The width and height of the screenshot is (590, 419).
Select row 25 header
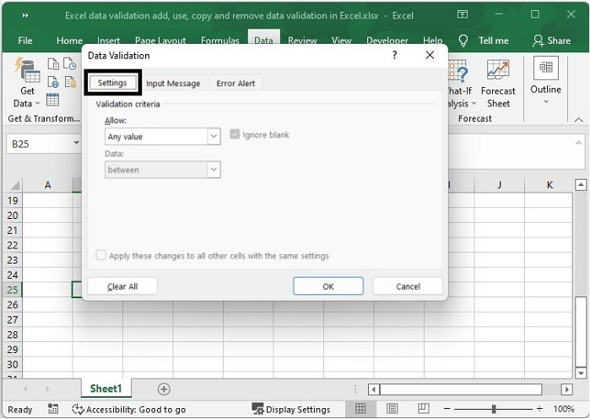[x=13, y=290]
